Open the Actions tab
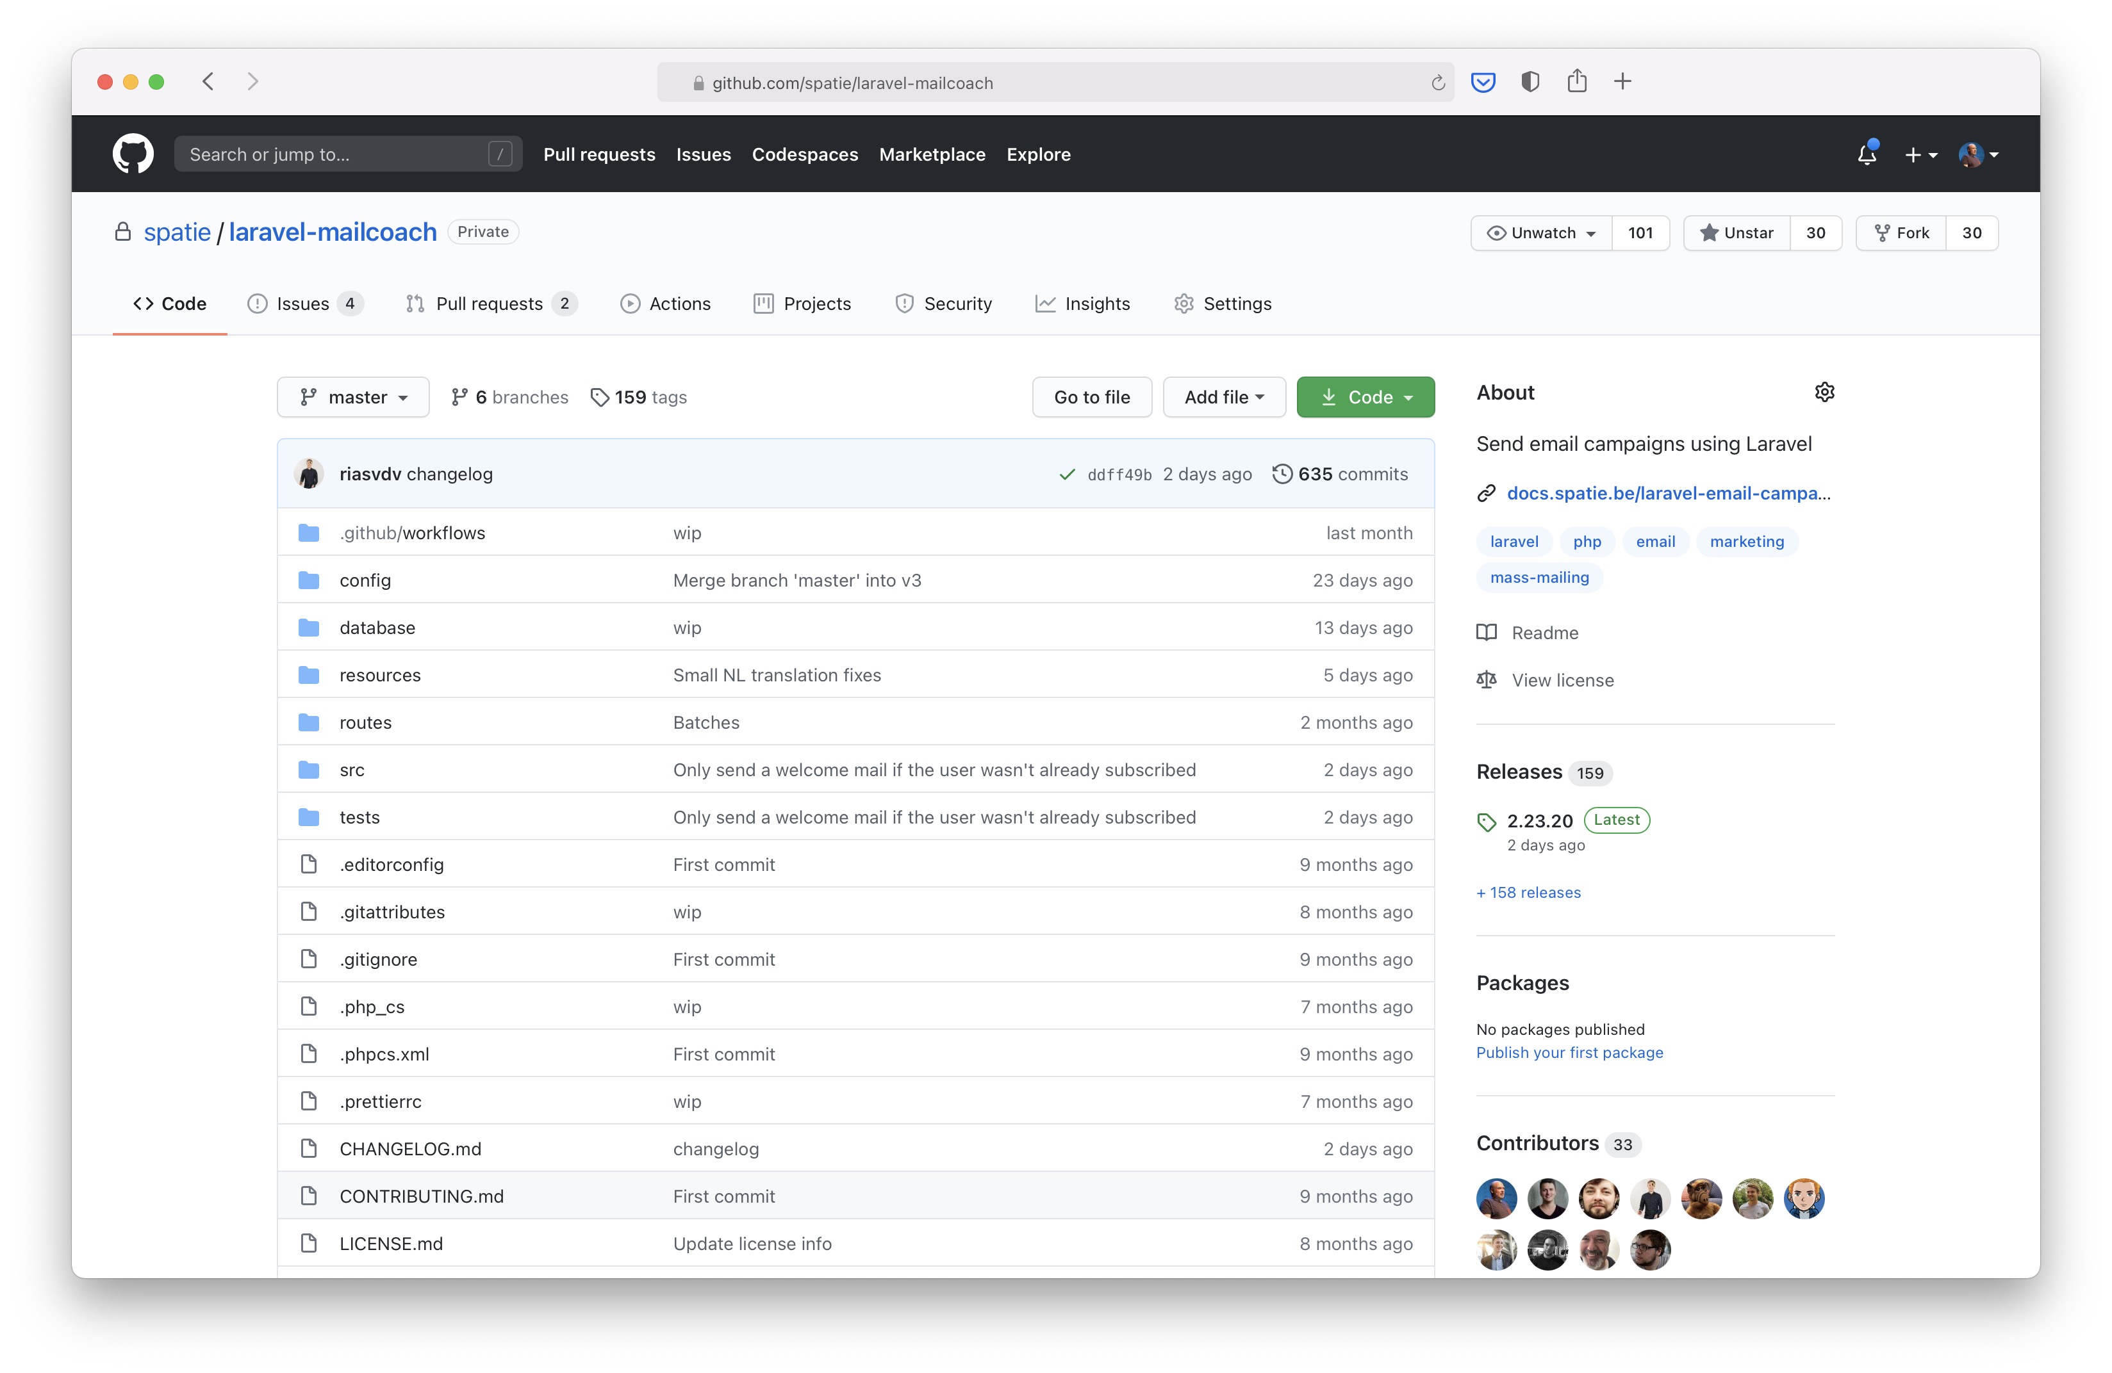2112x1373 pixels. (x=666, y=304)
